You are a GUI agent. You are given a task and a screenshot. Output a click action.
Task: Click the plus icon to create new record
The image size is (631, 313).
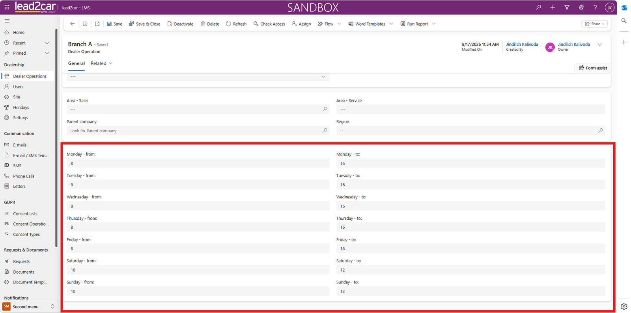(553, 7)
